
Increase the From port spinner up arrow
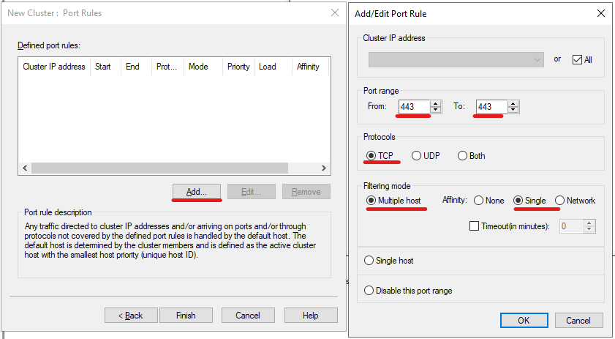click(436, 103)
